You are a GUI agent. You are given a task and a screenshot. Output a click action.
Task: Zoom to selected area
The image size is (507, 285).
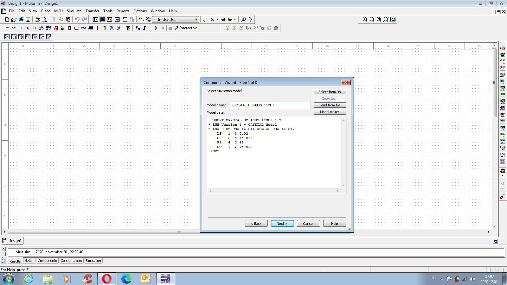[x=379, y=20]
